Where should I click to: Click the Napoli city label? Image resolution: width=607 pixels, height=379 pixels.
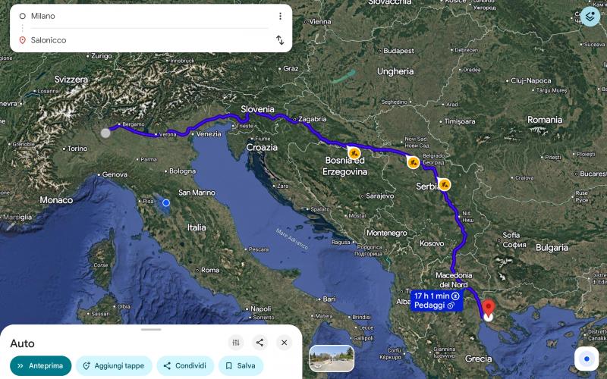pyautogui.click(x=260, y=309)
